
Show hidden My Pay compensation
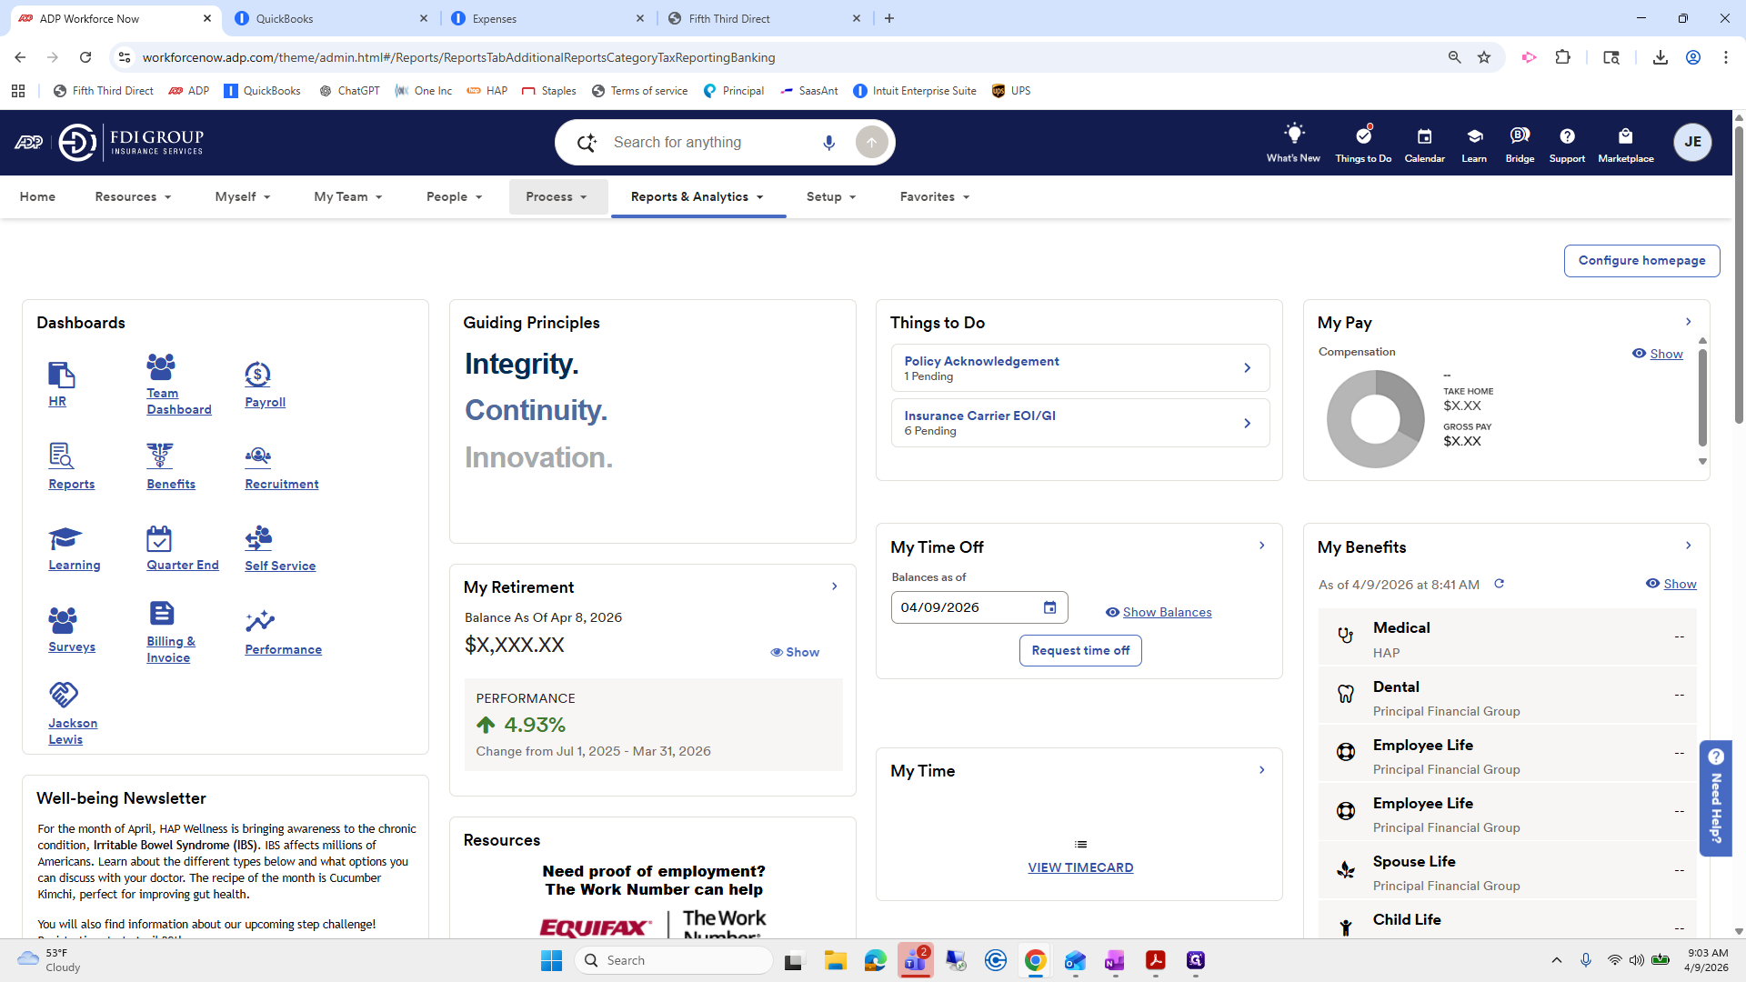(1657, 354)
